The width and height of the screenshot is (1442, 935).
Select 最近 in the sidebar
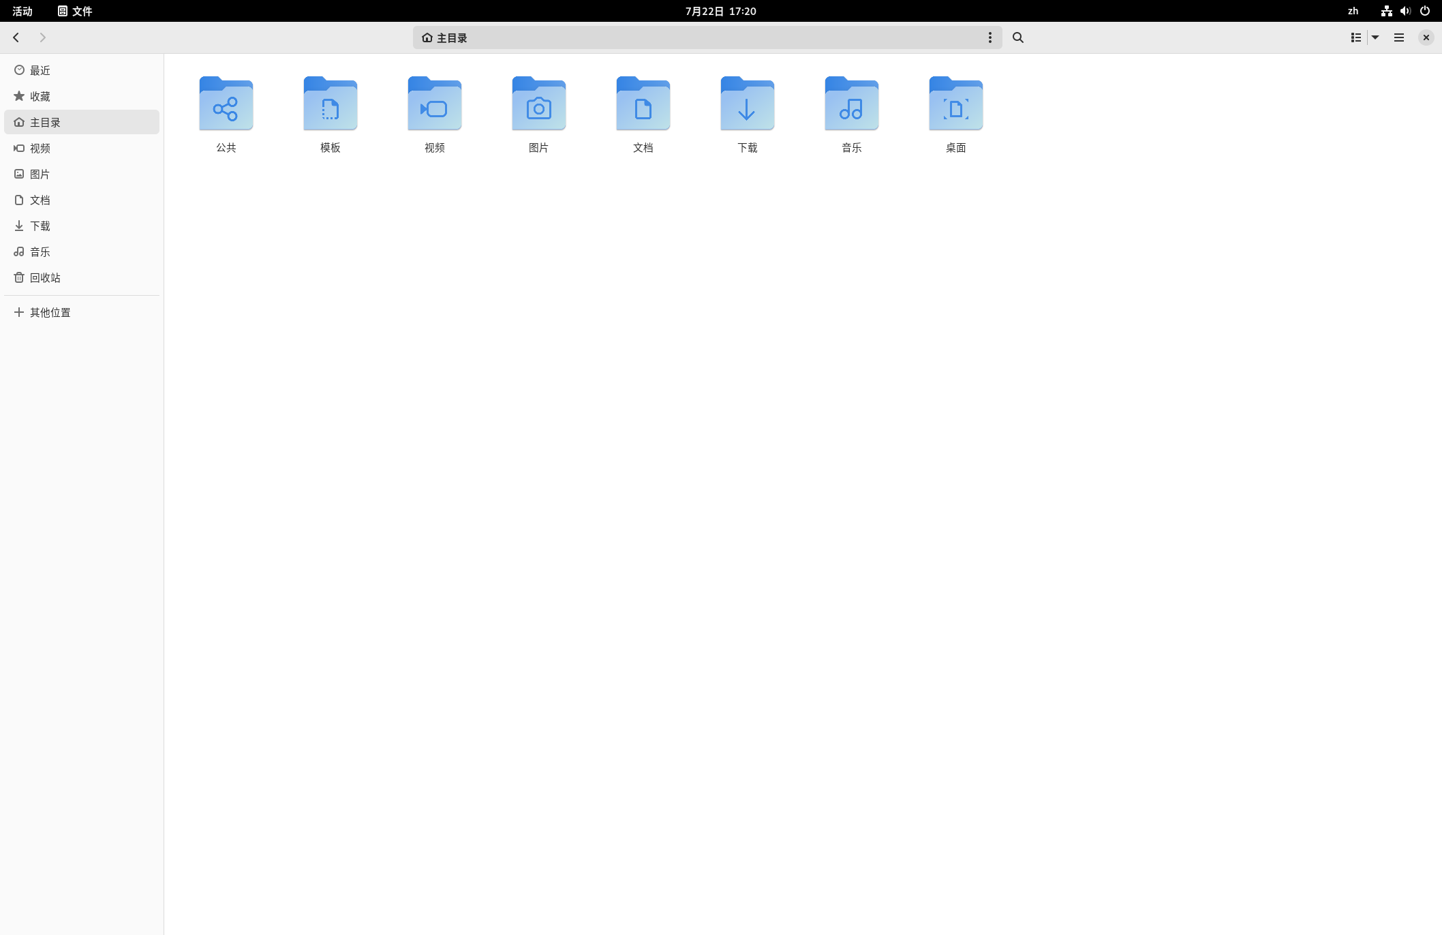[x=82, y=70]
